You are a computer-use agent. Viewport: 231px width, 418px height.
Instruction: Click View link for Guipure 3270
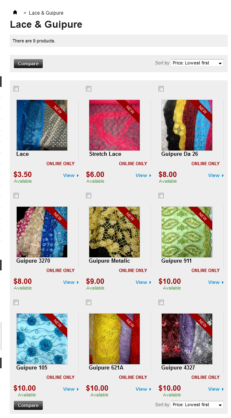tap(71, 282)
